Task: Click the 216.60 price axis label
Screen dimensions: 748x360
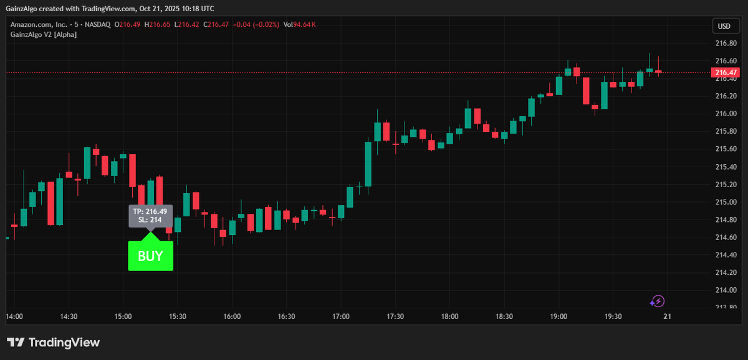Action: (726, 61)
